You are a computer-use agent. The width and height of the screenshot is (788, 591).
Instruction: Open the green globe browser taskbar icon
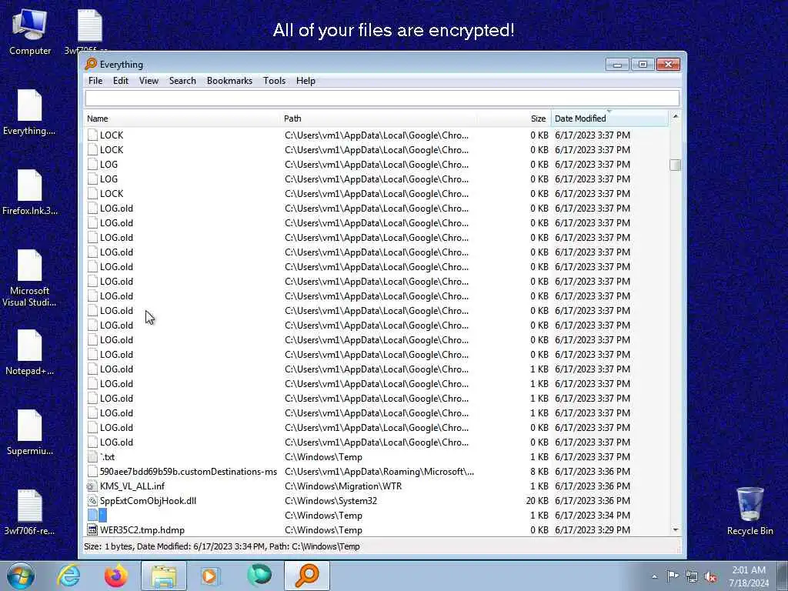pos(259,576)
